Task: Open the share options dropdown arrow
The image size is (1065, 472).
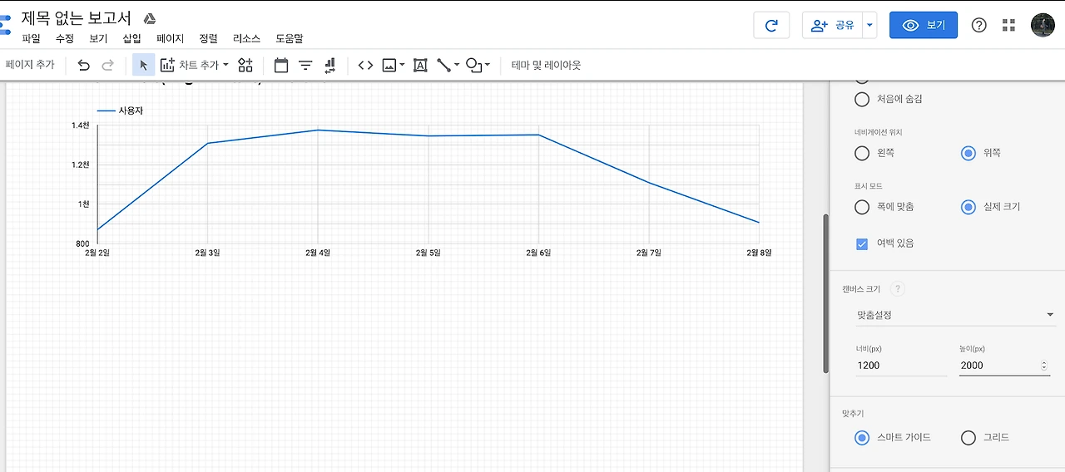Action: point(869,25)
